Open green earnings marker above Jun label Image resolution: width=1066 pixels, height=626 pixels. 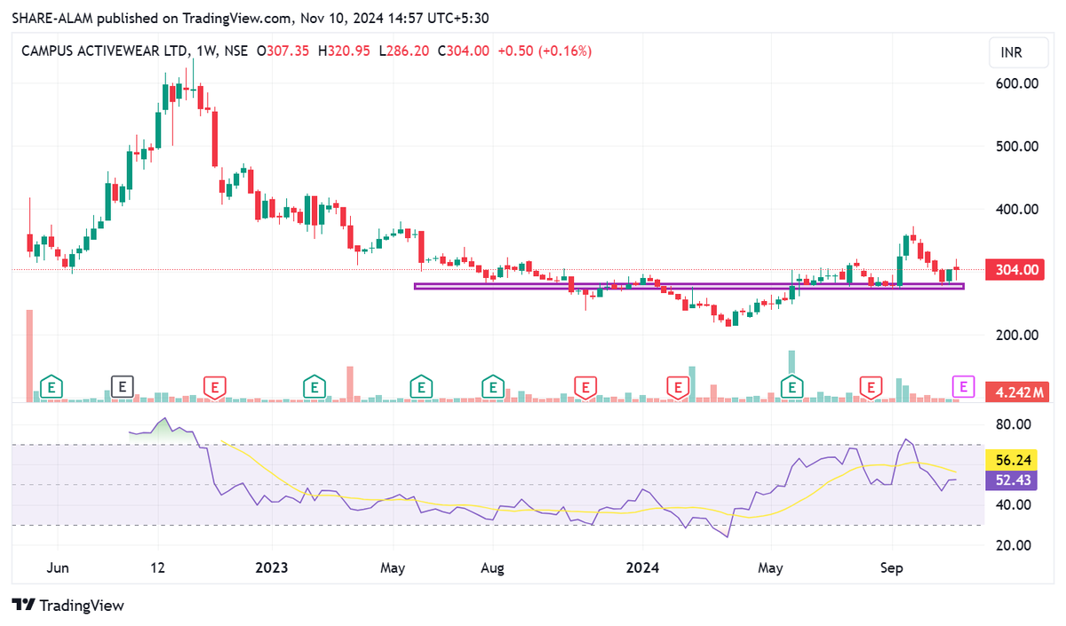[x=52, y=386]
